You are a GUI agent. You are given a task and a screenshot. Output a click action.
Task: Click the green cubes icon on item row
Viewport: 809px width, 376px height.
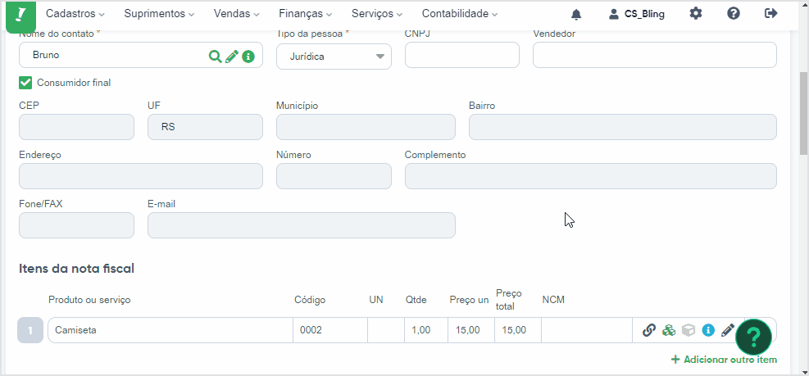(x=669, y=330)
